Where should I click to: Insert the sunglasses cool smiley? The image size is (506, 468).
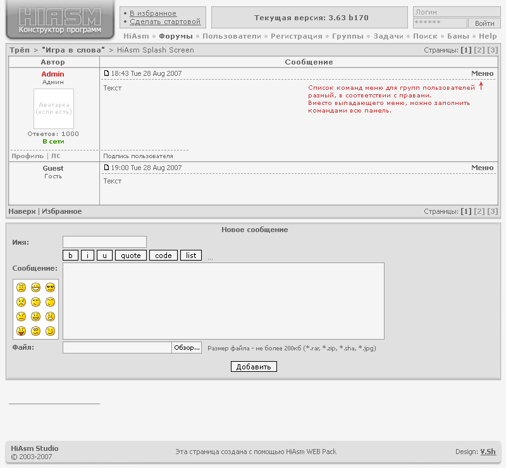(50, 288)
